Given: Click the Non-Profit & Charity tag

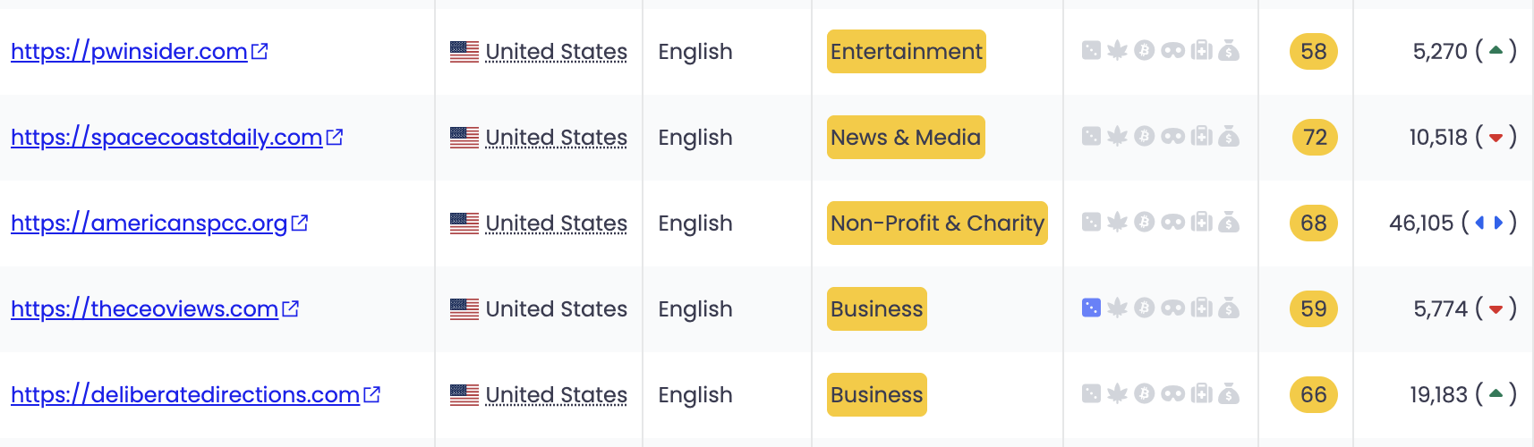Looking at the screenshot, I should pyautogui.click(x=937, y=223).
